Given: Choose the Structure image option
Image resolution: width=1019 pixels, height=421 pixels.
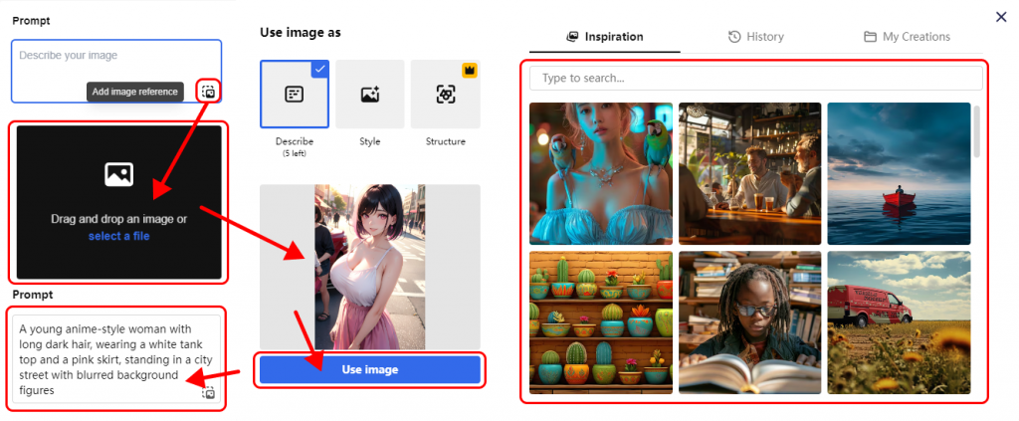Looking at the screenshot, I should tap(445, 95).
